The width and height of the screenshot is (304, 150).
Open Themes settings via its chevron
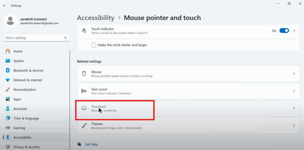point(294,126)
